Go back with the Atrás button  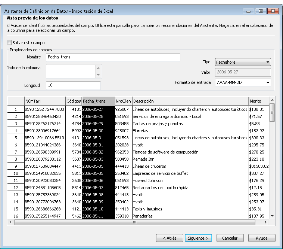pos(169,238)
